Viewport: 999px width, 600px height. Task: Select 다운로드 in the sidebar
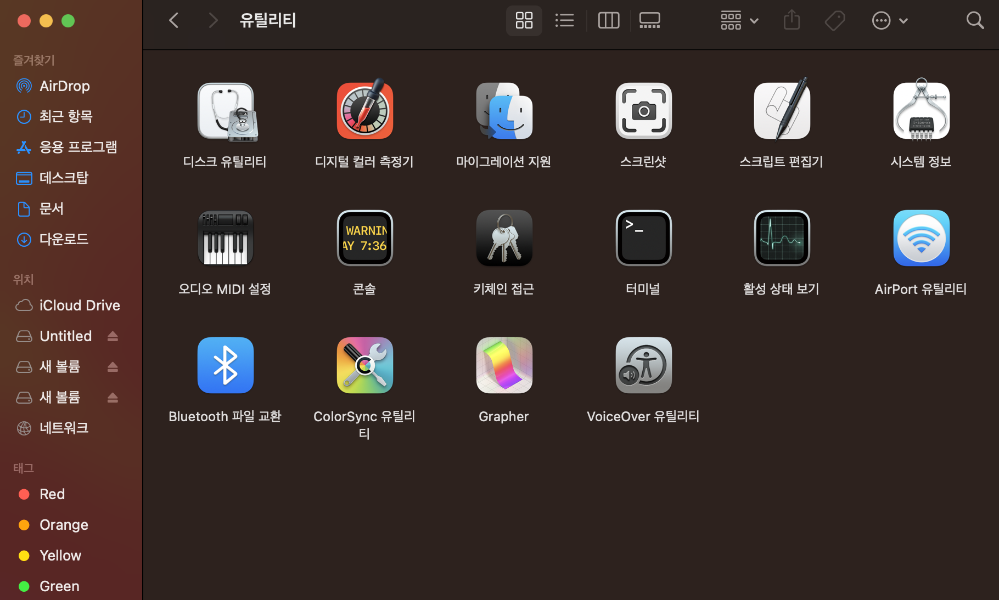pyautogui.click(x=64, y=239)
